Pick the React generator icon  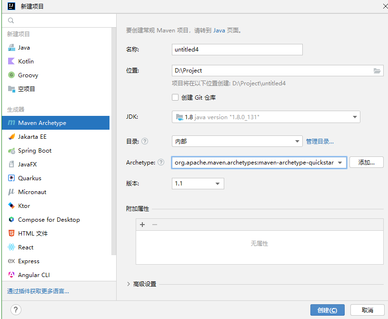coord(11,247)
